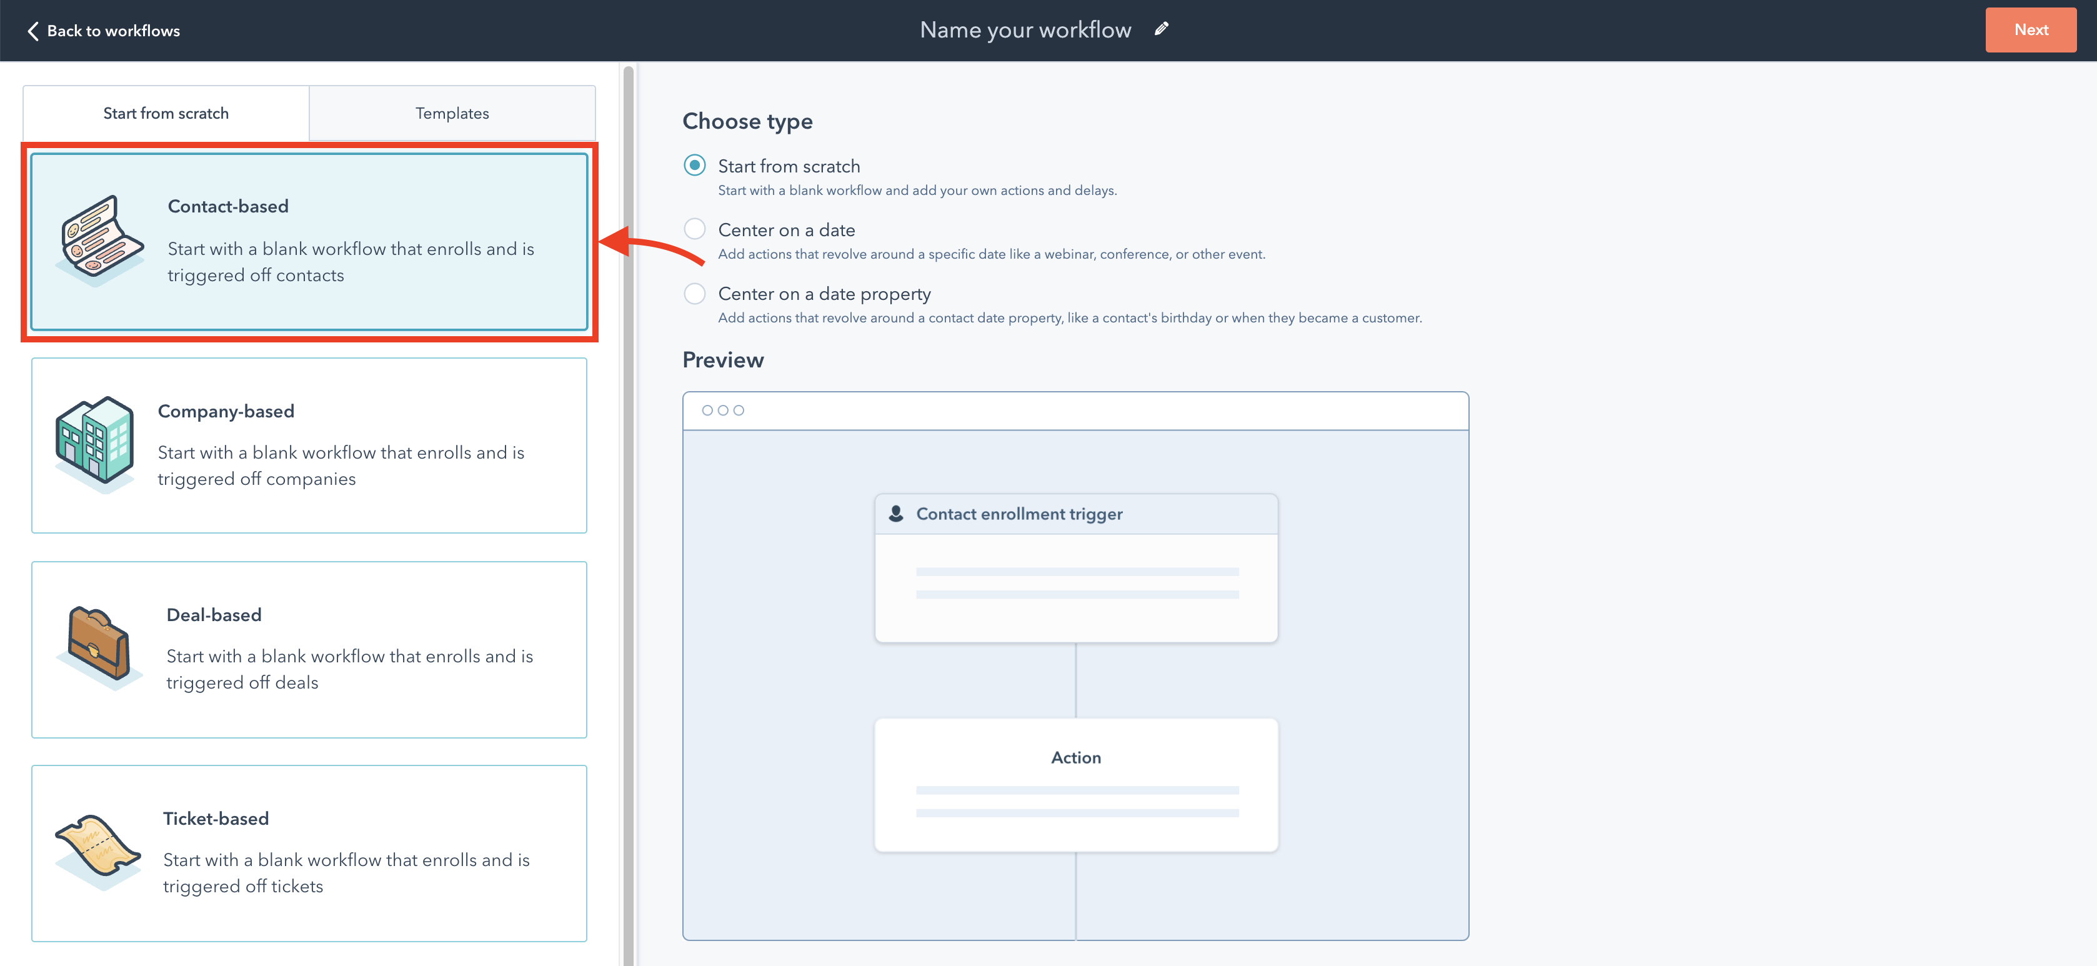Screen dimensions: 2097x966
Task: Click the three dots in preview window
Action: pyautogui.click(x=722, y=410)
